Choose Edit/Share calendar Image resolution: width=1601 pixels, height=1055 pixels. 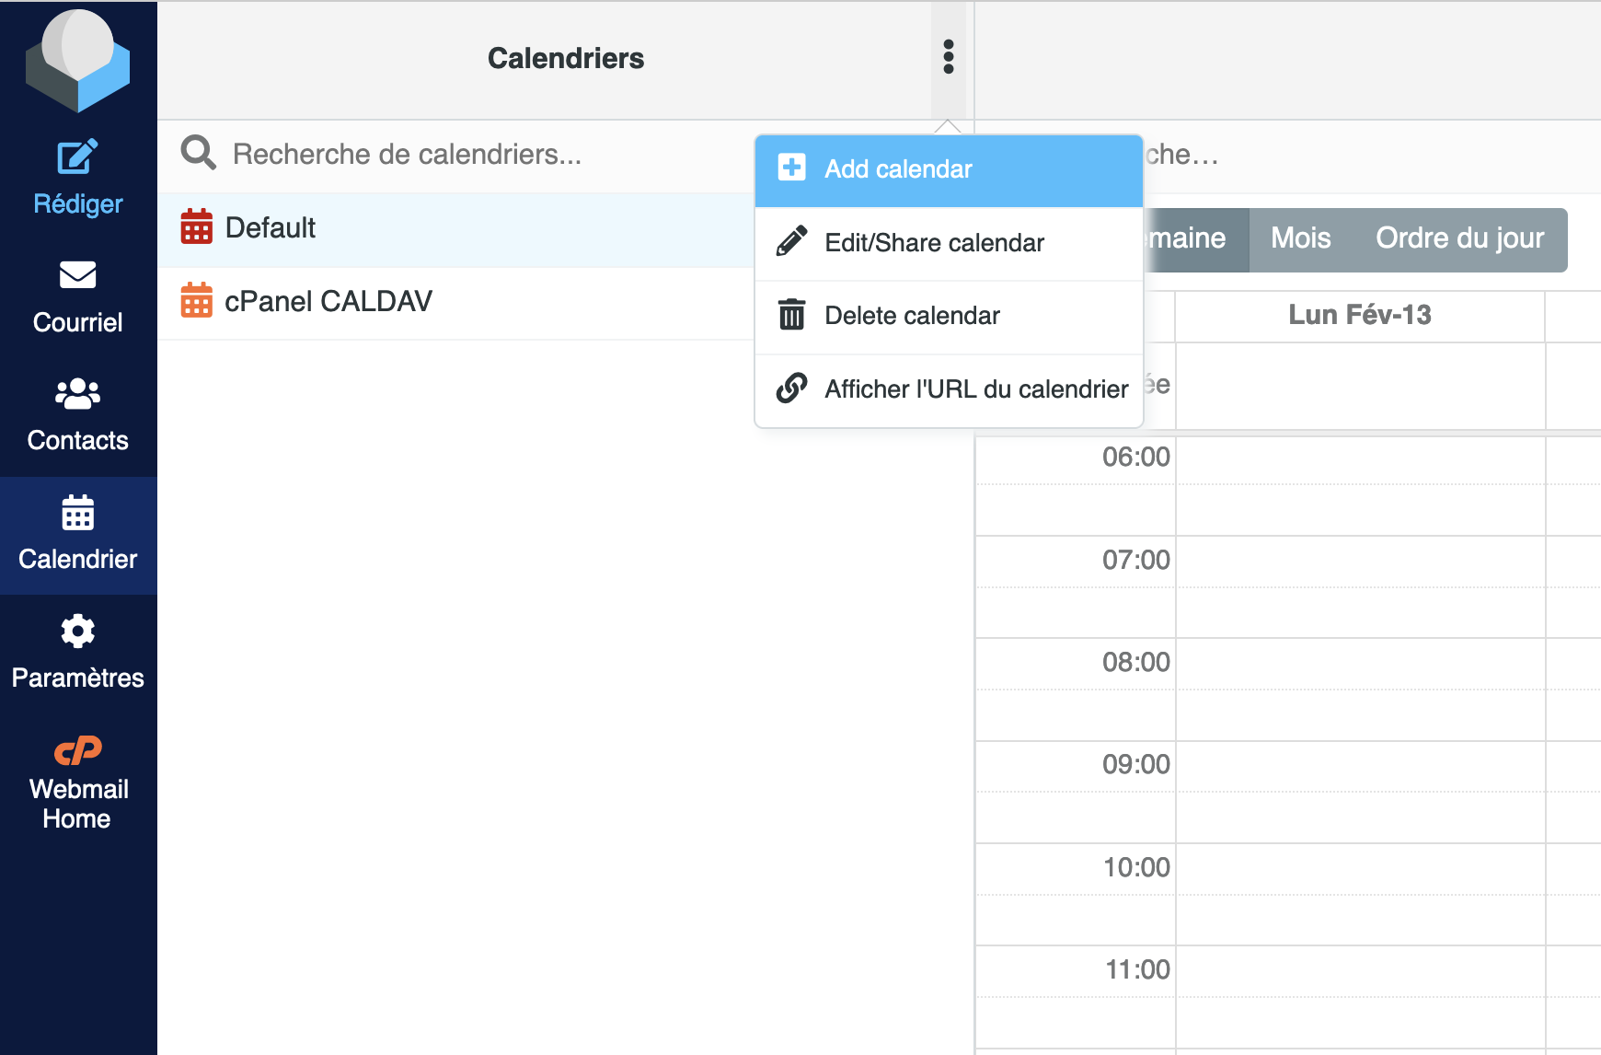[x=949, y=243]
